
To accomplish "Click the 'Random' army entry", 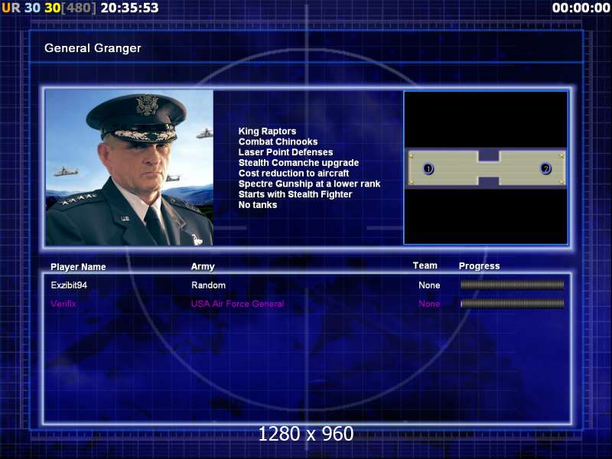I will [208, 285].
